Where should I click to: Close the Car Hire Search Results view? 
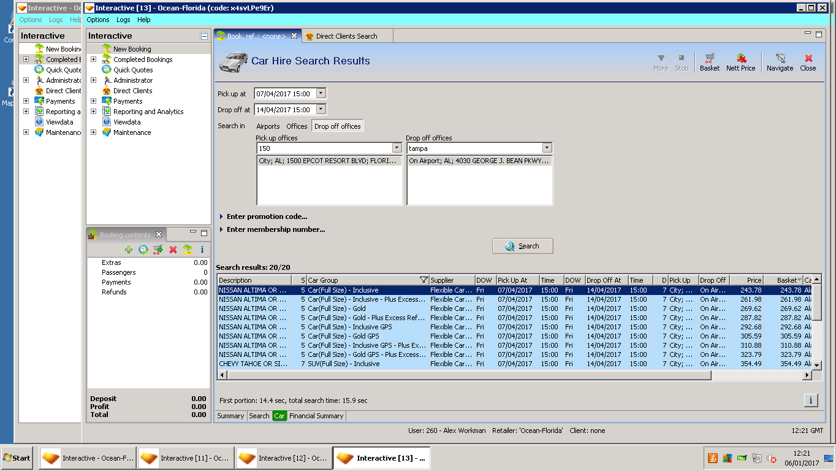[808, 62]
